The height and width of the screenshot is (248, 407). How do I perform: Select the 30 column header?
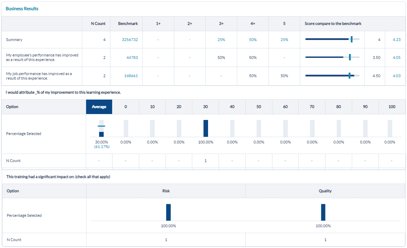click(205, 107)
